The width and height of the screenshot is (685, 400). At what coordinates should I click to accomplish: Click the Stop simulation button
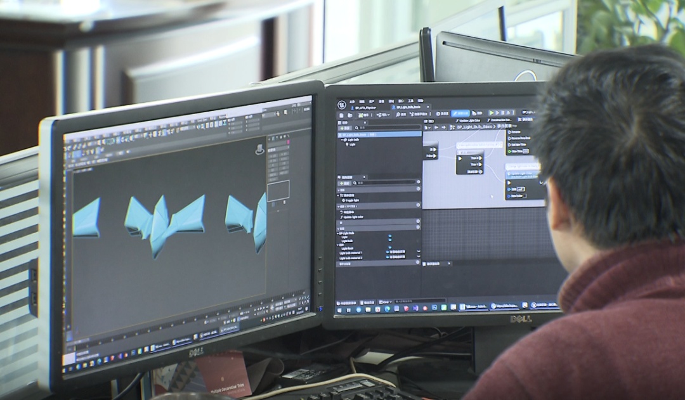click(503, 113)
